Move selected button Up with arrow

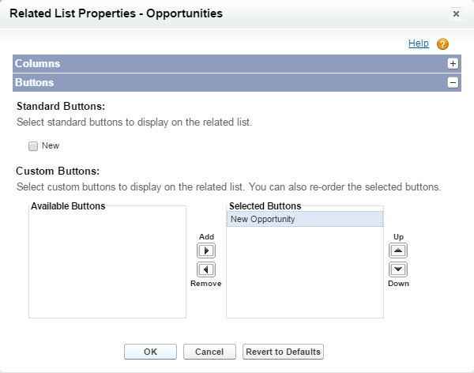(399, 251)
